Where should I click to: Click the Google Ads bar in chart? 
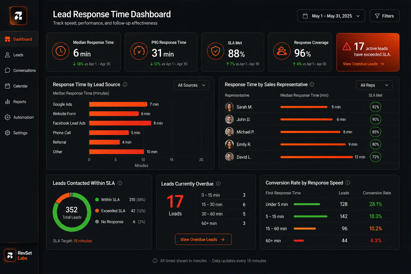coord(118,104)
